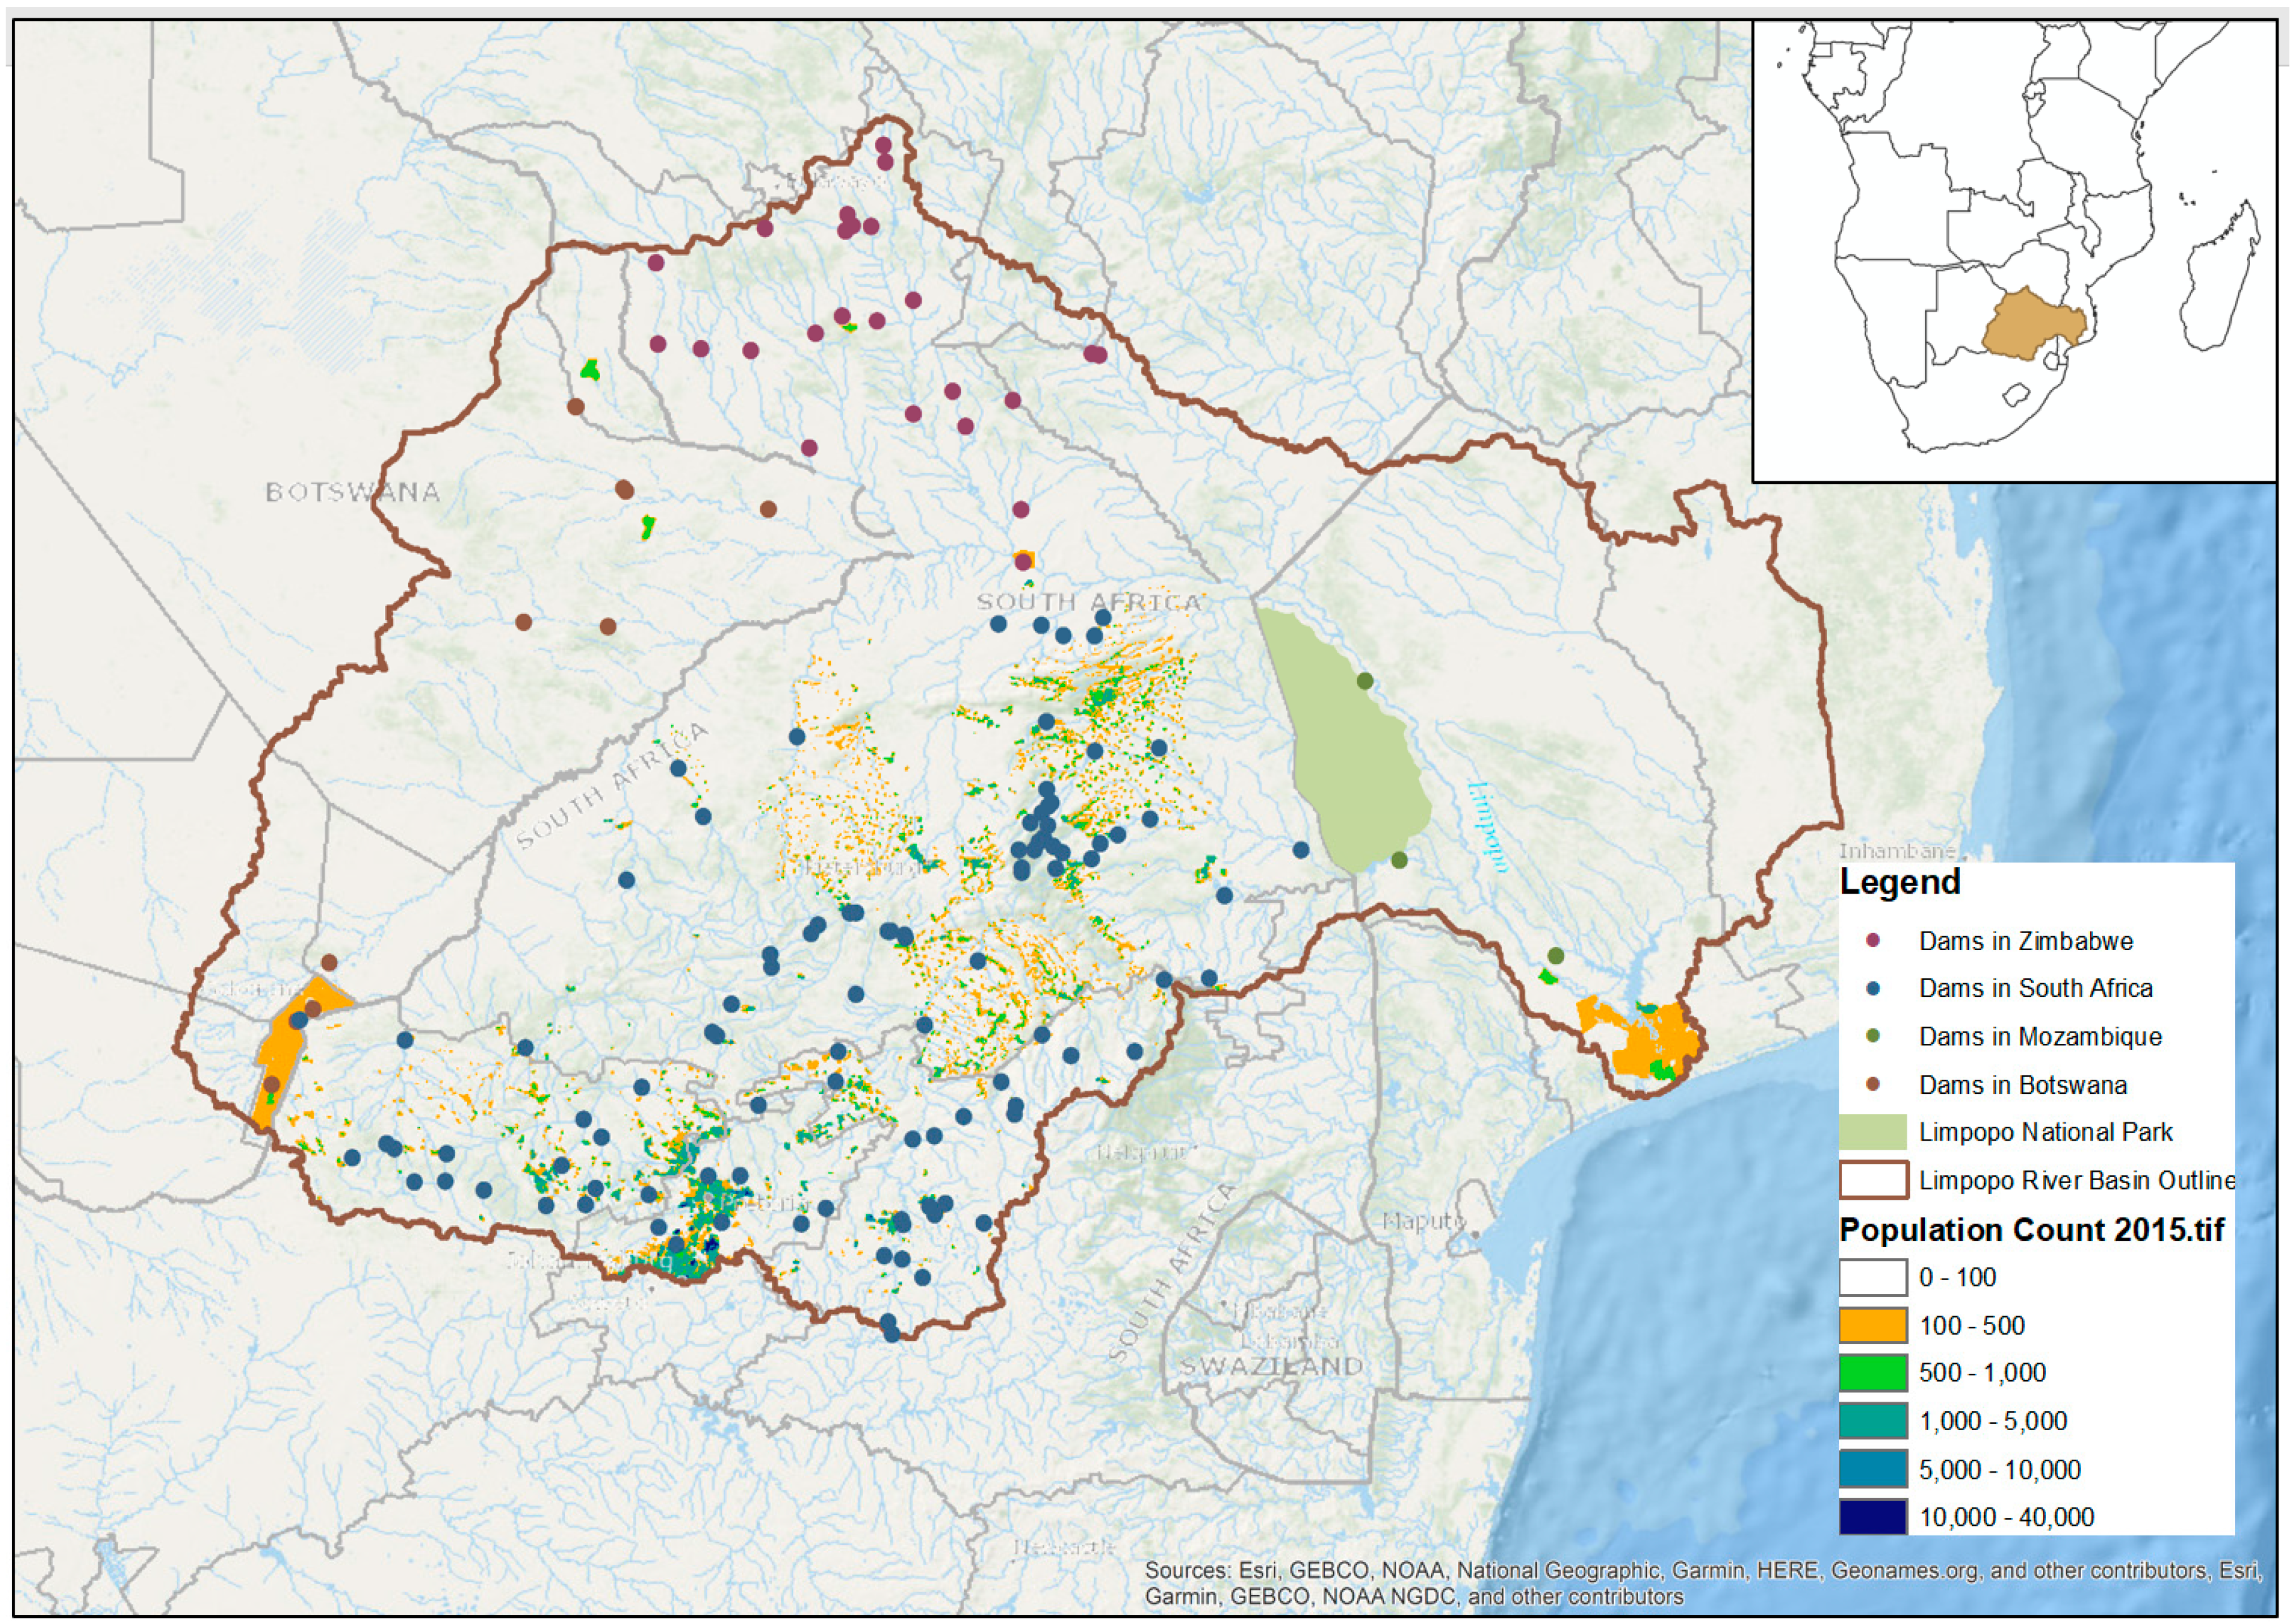Click the Limpopo National Park legend swatch
2290x1624 pixels.
(x=1872, y=1132)
